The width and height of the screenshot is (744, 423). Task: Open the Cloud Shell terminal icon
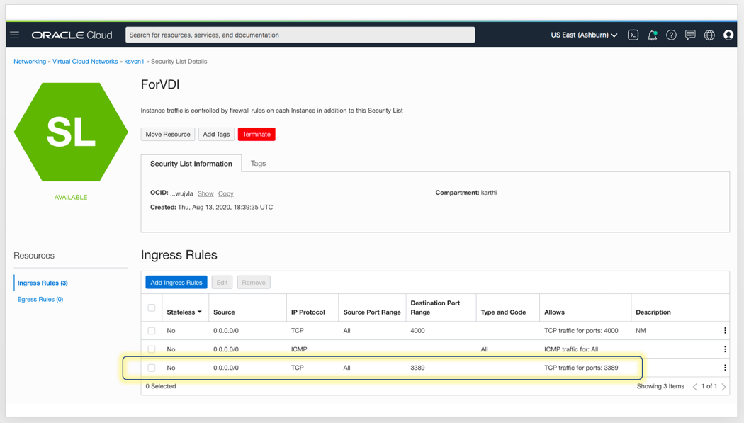coord(633,35)
